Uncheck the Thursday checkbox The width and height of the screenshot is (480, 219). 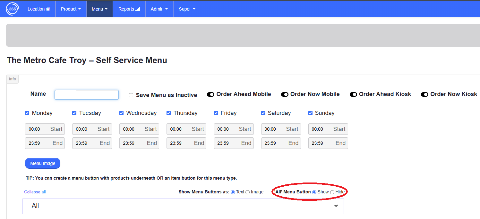(x=169, y=113)
